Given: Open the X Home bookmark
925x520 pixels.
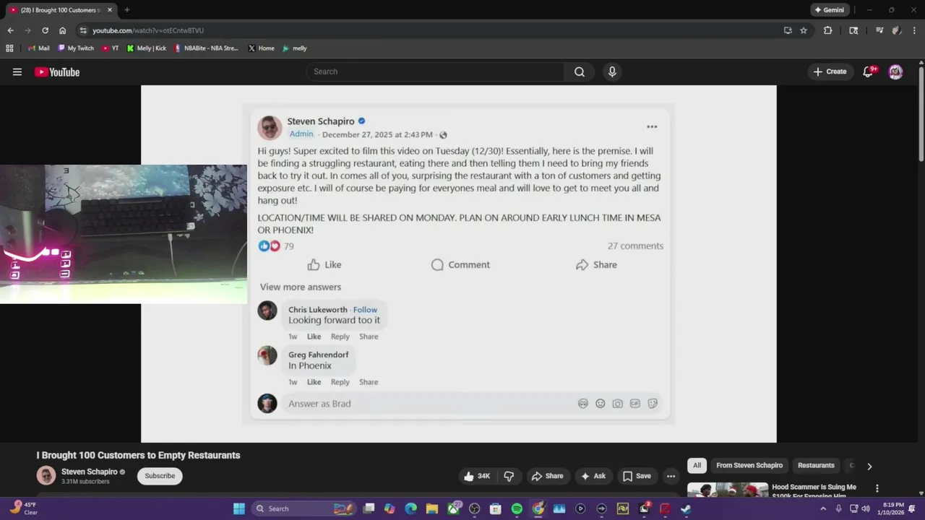Looking at the screenshot, I should pos(261,48).
